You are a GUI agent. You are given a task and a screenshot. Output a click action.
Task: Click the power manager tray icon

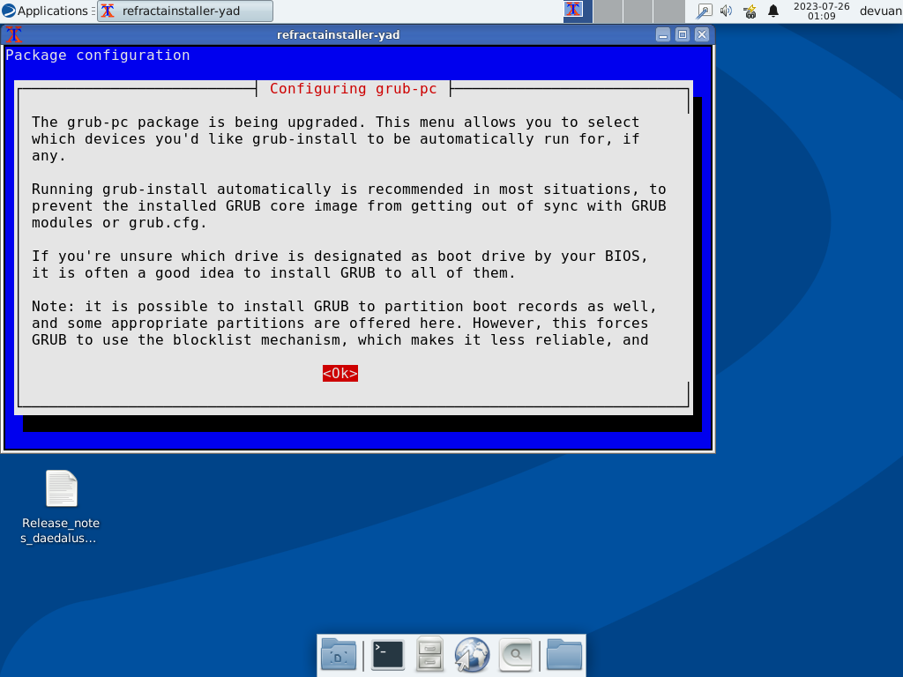pyautogui.click(x=750, y=11)
